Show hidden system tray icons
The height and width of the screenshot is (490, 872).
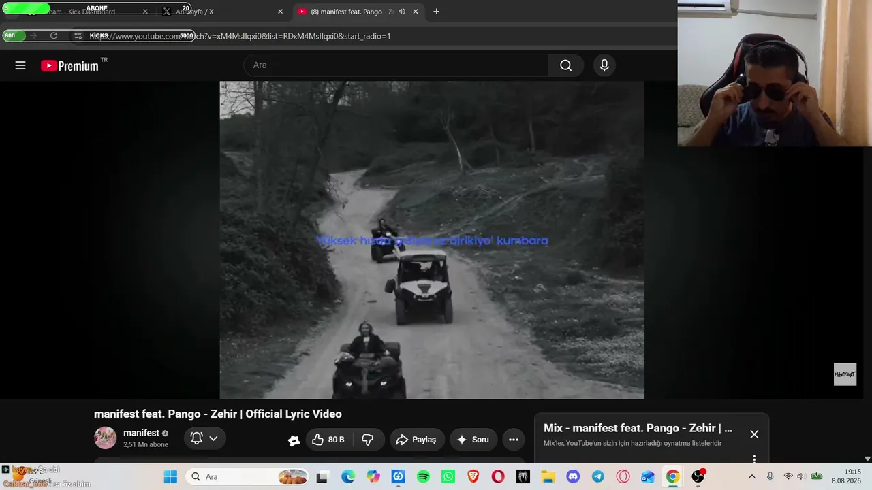point(752,476)
